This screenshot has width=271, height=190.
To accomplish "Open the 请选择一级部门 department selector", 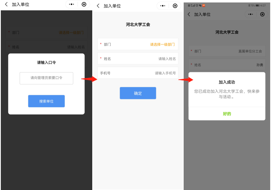I will (x=163, y=44).
